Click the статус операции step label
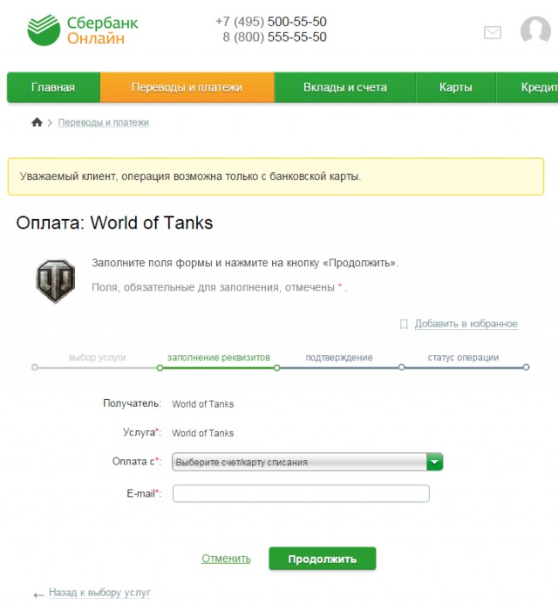The image size is (558, 605). [463, 358]
